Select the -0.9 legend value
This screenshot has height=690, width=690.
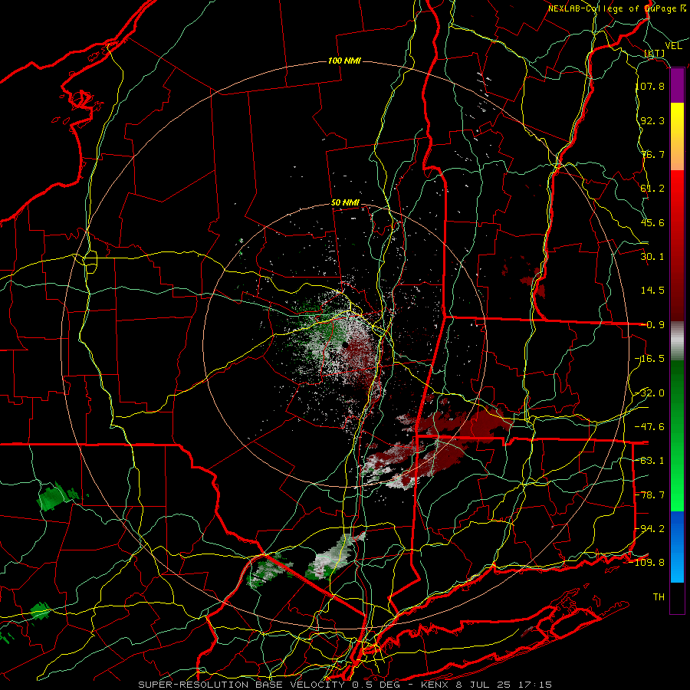(x=652, y=325)
